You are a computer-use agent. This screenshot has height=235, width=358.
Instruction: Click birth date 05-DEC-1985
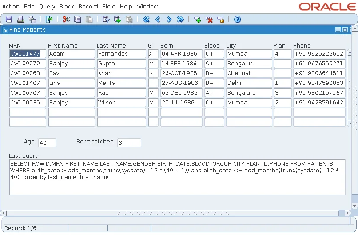(x=182, y=93)
